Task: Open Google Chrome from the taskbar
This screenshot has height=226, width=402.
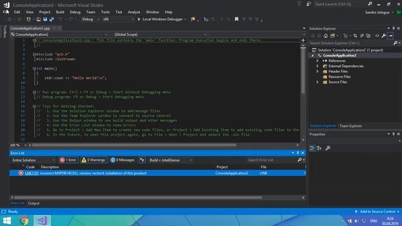Action: tap(24, 220)
